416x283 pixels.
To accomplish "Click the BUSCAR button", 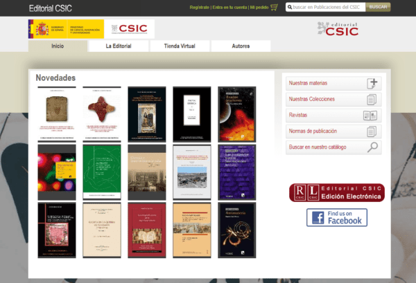I will 378,7.
